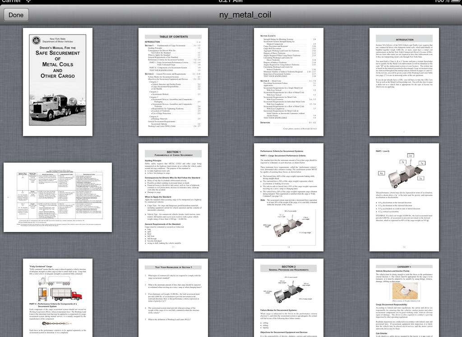The height and width of the screenshot is (337, 462).
Task: Open the Table of Contents page
Action: [x=173, y=82]
